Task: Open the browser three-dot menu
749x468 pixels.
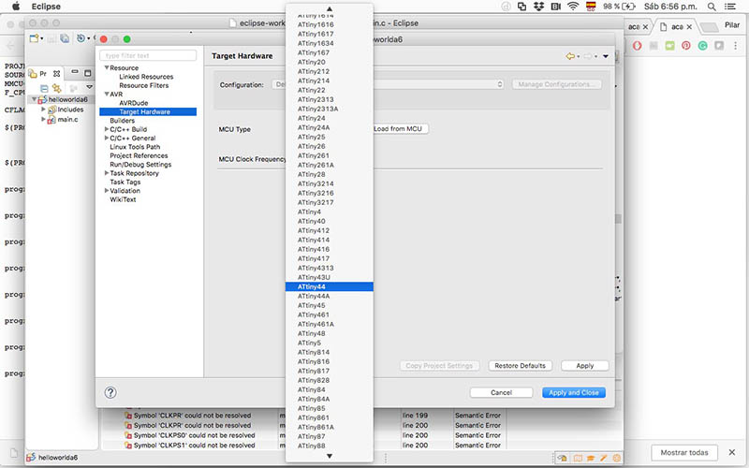Action: (x=736, y=45)
